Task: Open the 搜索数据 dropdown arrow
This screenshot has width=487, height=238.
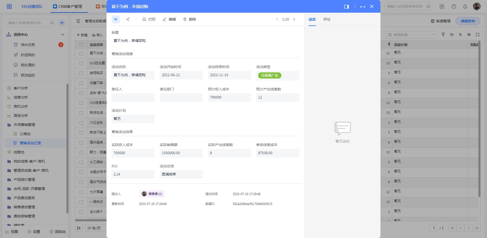Action: point(433,35)
